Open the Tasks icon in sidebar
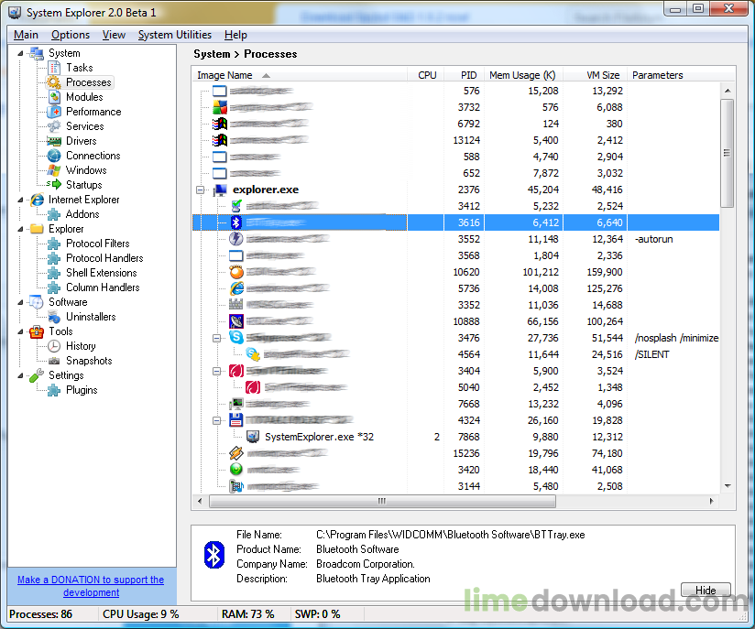 pos(54,68)
